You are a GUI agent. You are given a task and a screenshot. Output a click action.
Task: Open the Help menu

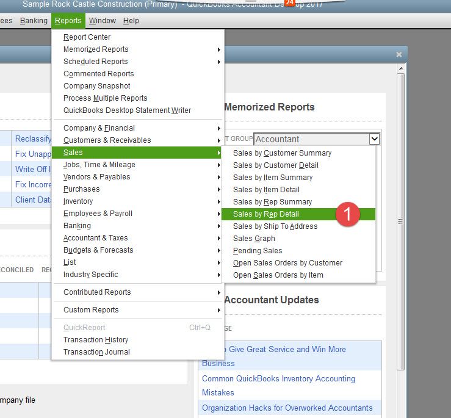131,21
